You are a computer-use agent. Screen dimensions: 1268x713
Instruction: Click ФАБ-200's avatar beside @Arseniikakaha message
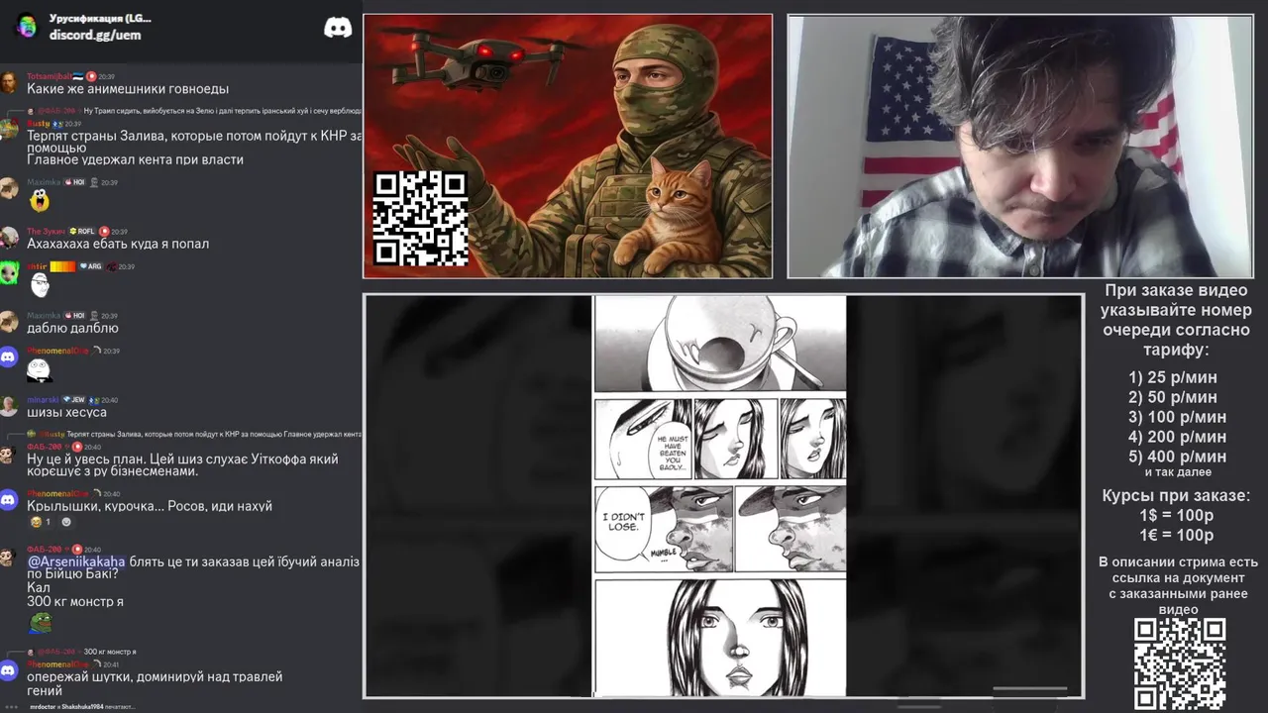coord(9,558)
